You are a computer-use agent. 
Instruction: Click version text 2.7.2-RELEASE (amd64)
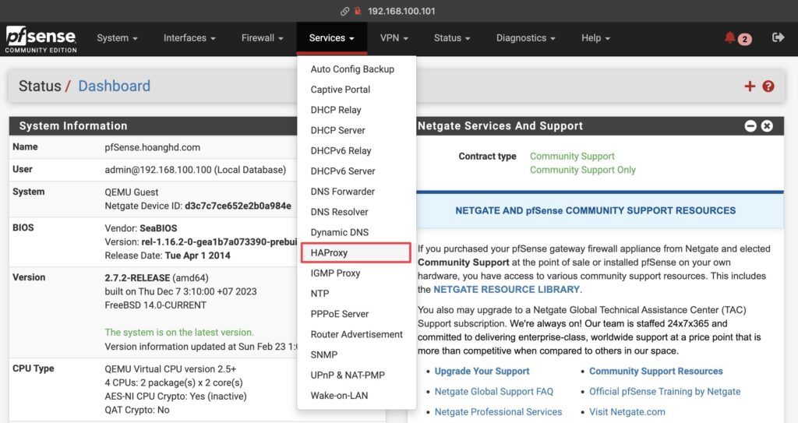point(156,278)
